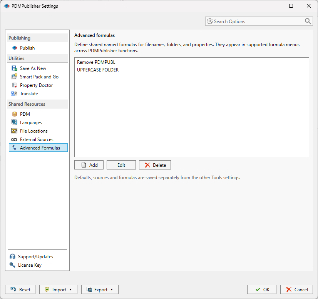Select the Advanced Formulas fx icon

[14, 148]
